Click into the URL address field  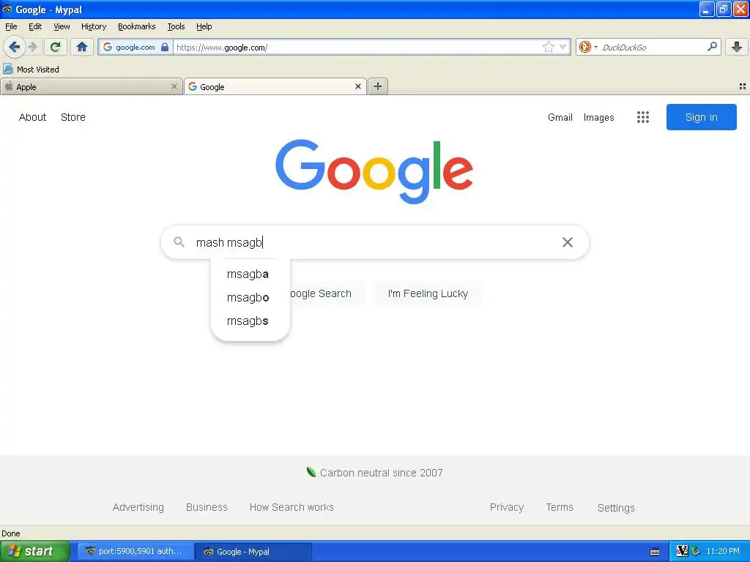coord(357,48)
